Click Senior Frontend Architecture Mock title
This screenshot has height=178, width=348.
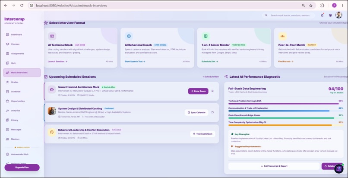(x=79, y=87)
